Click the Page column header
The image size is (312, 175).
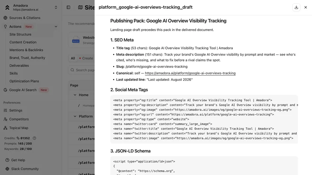pyautogui.click(x=74, y=85)
